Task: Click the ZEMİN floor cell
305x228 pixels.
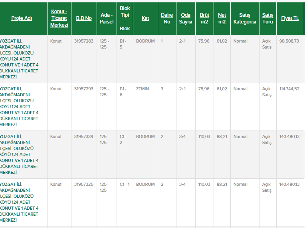Action: pos(143,89)
